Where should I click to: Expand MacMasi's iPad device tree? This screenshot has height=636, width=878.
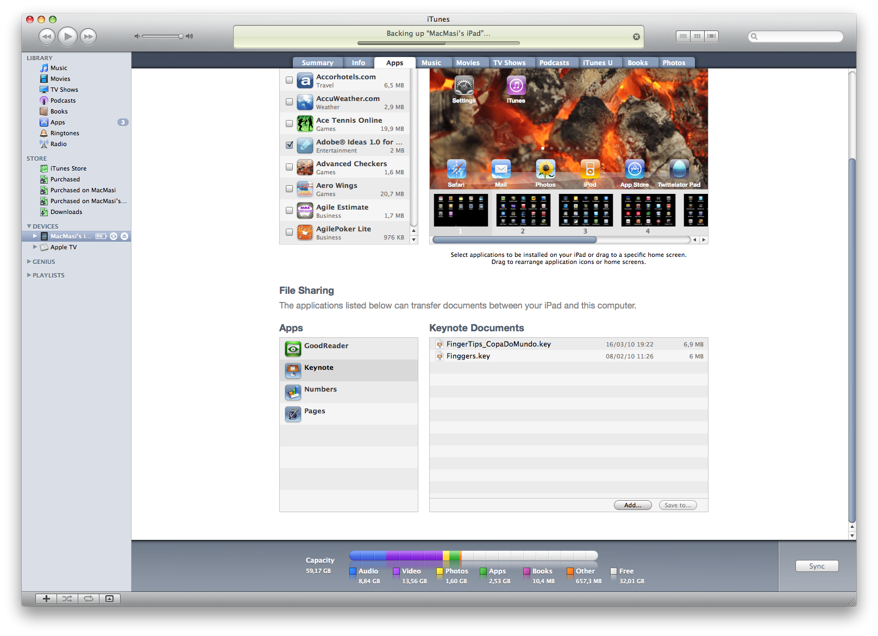[x=35, y=236]
